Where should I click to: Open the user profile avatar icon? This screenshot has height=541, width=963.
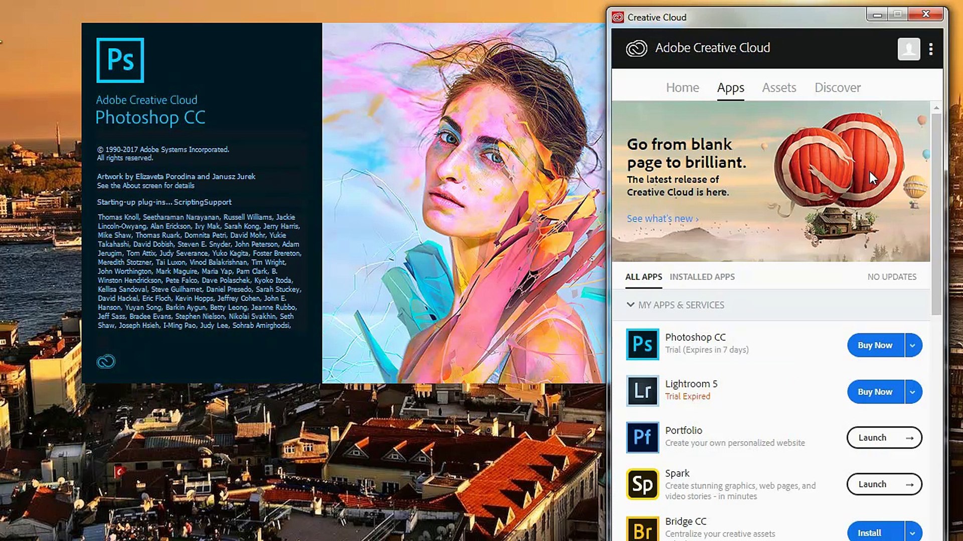click(908, 49)
